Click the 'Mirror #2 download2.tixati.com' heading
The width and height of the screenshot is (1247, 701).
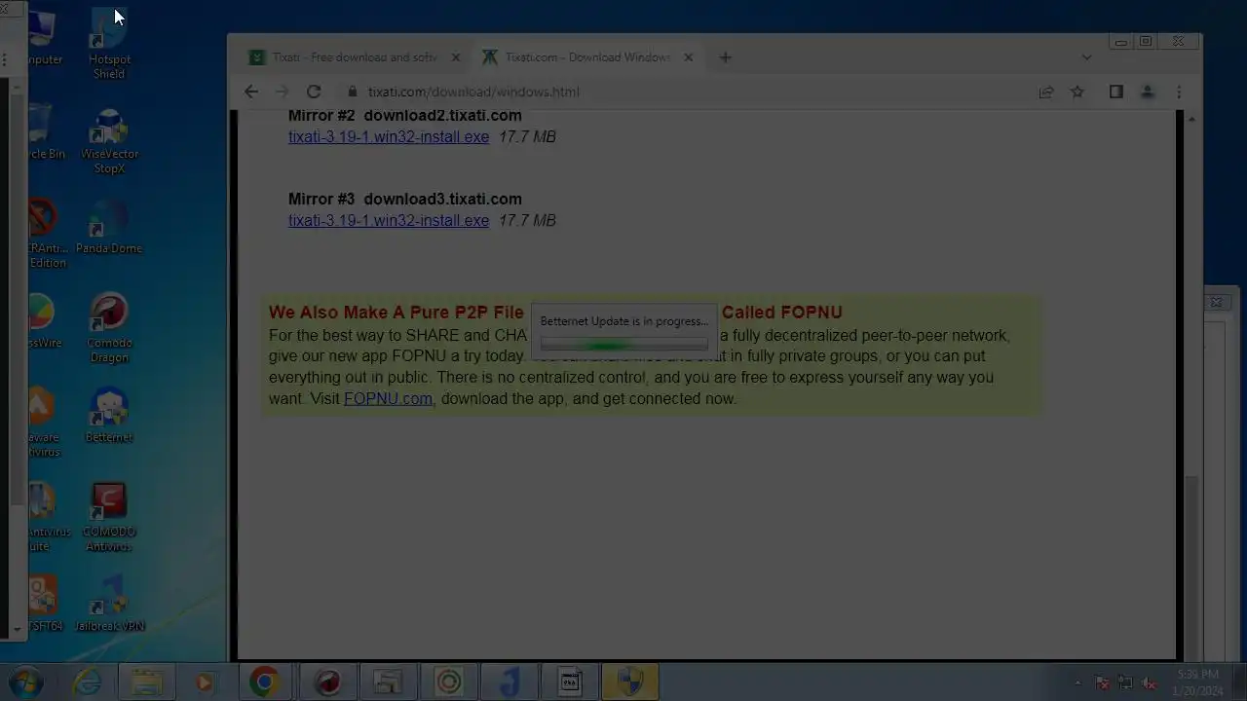coord(405,116)
